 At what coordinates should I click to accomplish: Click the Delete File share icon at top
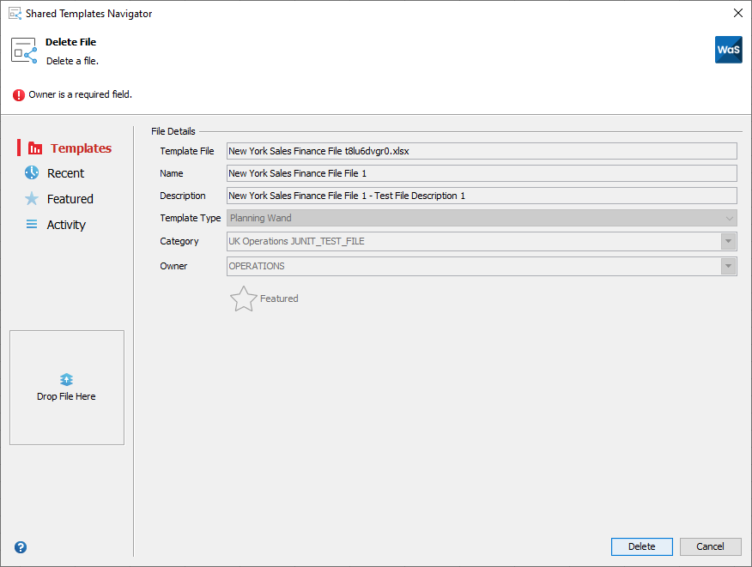click(23, 50)
